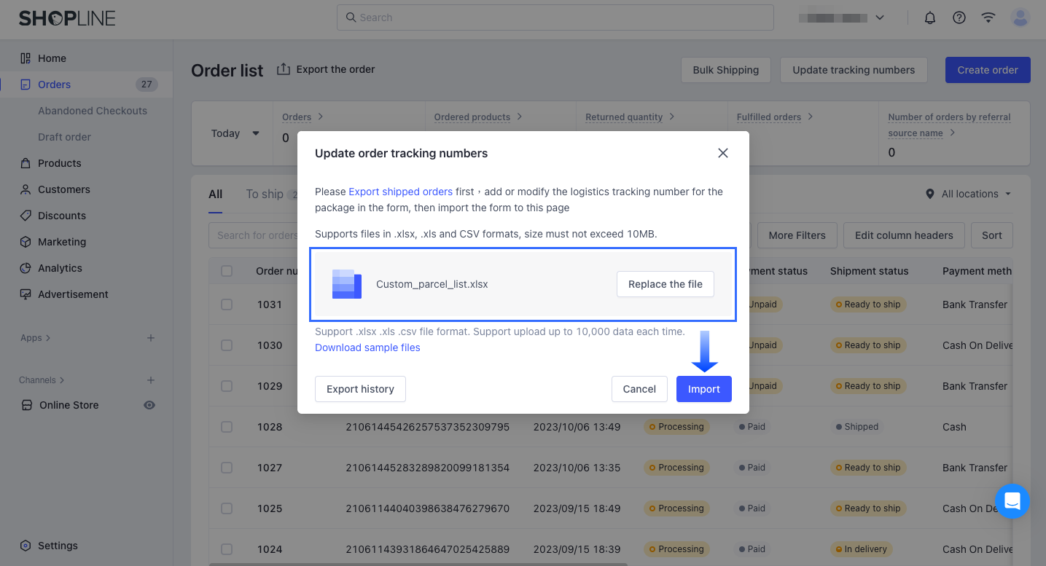The height and width of the screenshot is (566, 1046).
Task: Click the plus icon next to Channels
Action: click(151, 380)
